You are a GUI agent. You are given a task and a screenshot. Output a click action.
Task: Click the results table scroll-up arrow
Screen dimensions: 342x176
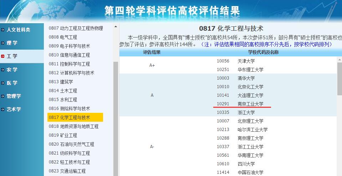click(x=339, y=60)
